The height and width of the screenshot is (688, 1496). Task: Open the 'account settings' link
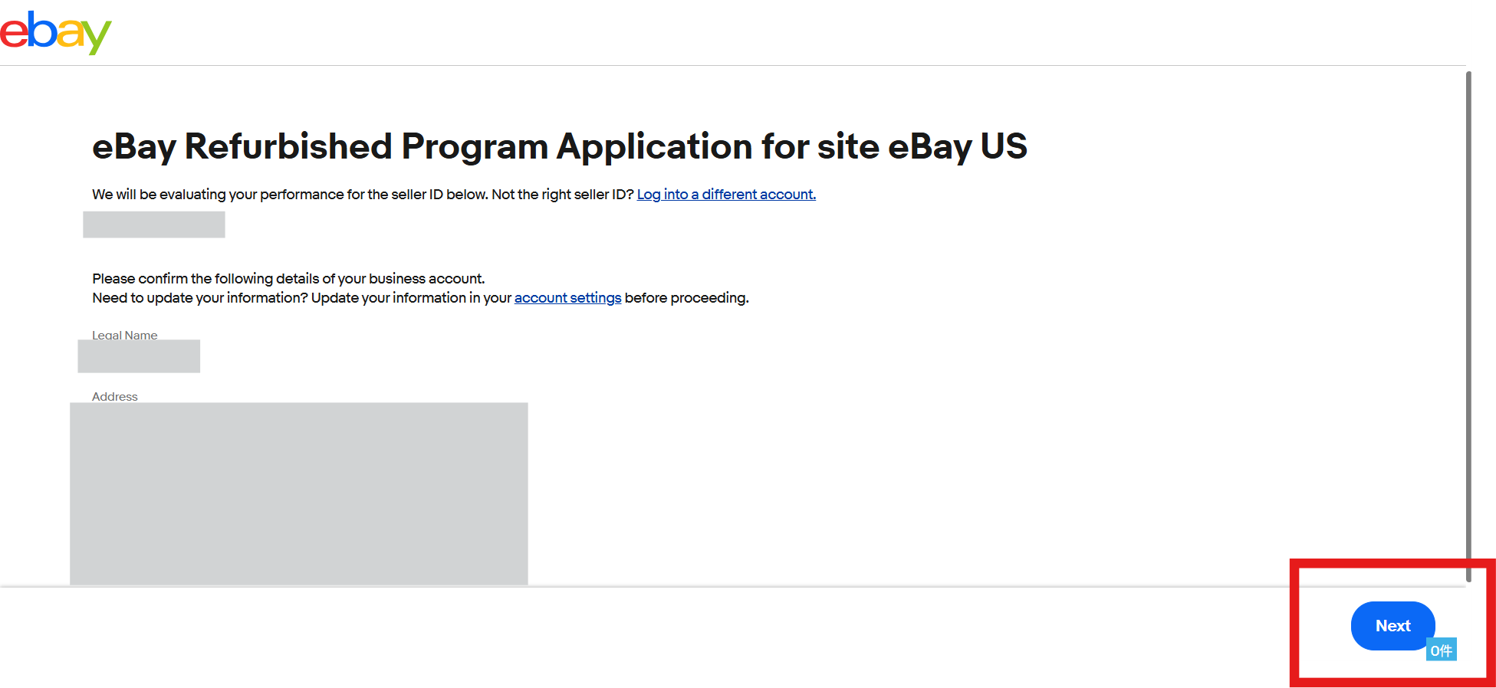(567, 298)
